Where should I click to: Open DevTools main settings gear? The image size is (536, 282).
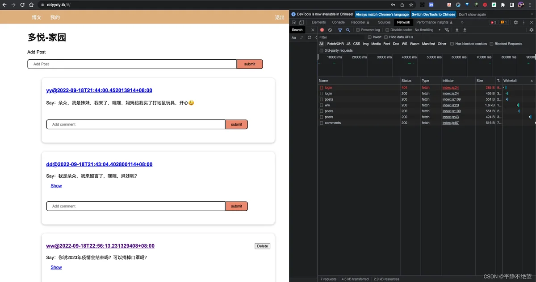515,22
